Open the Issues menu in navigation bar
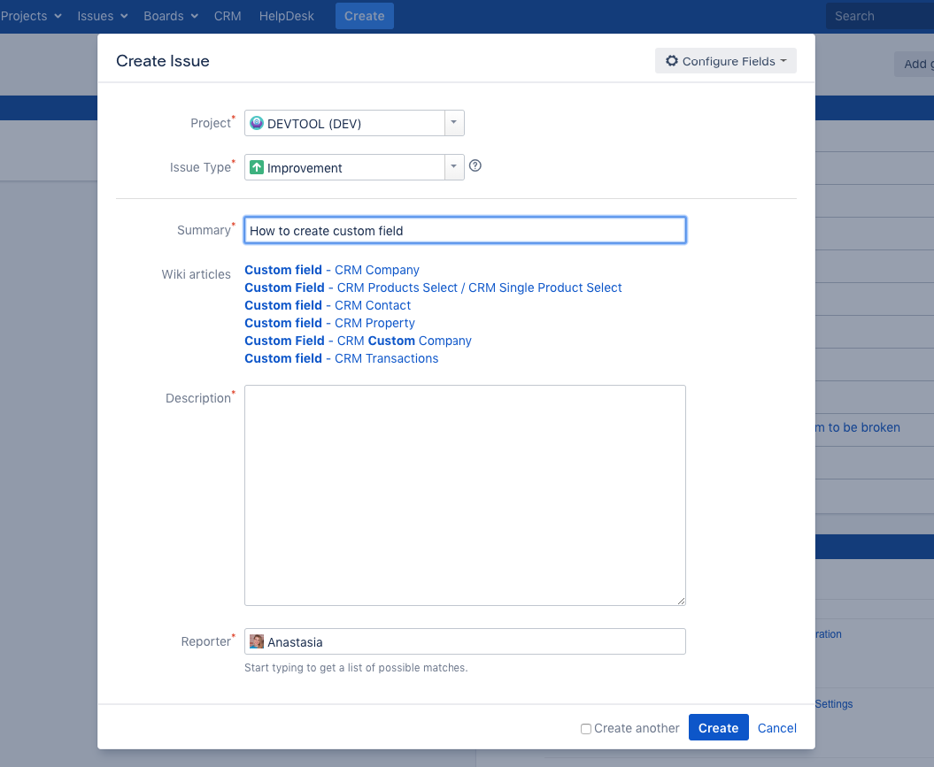Screen dimensions: 934x767 (102, 16)
